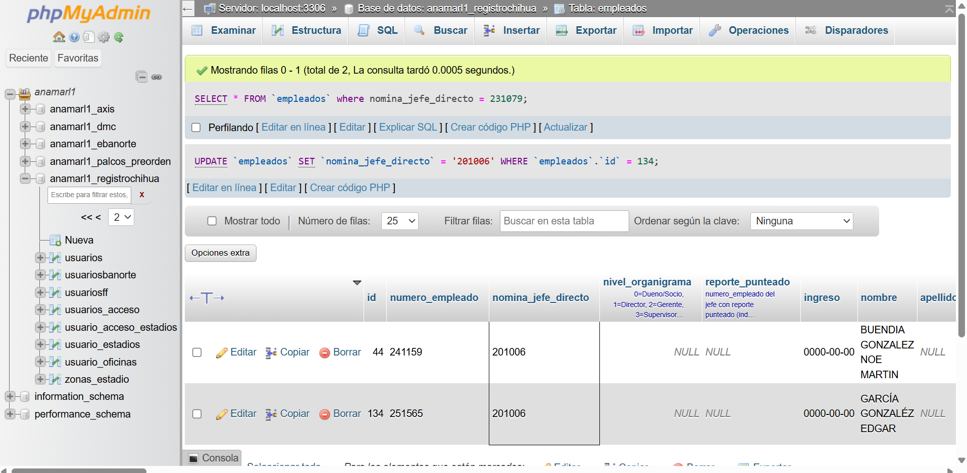Click the console icon next to Consola

point(193,458)
